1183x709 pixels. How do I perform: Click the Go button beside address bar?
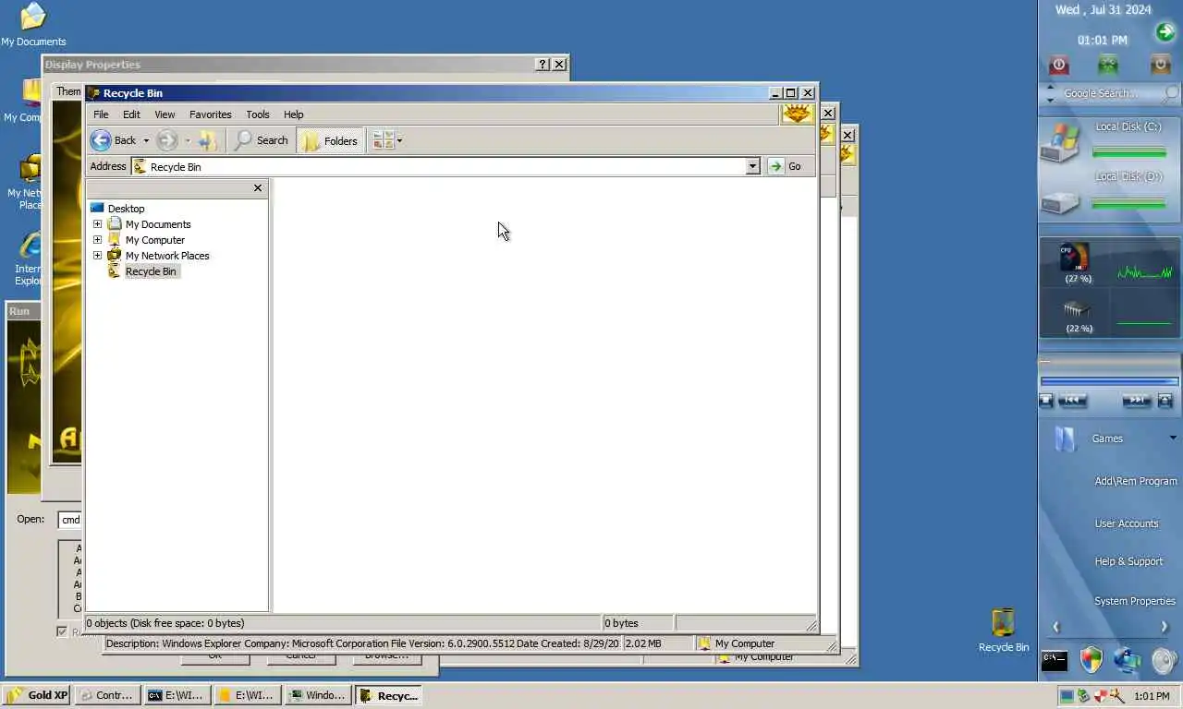point(786,166)
